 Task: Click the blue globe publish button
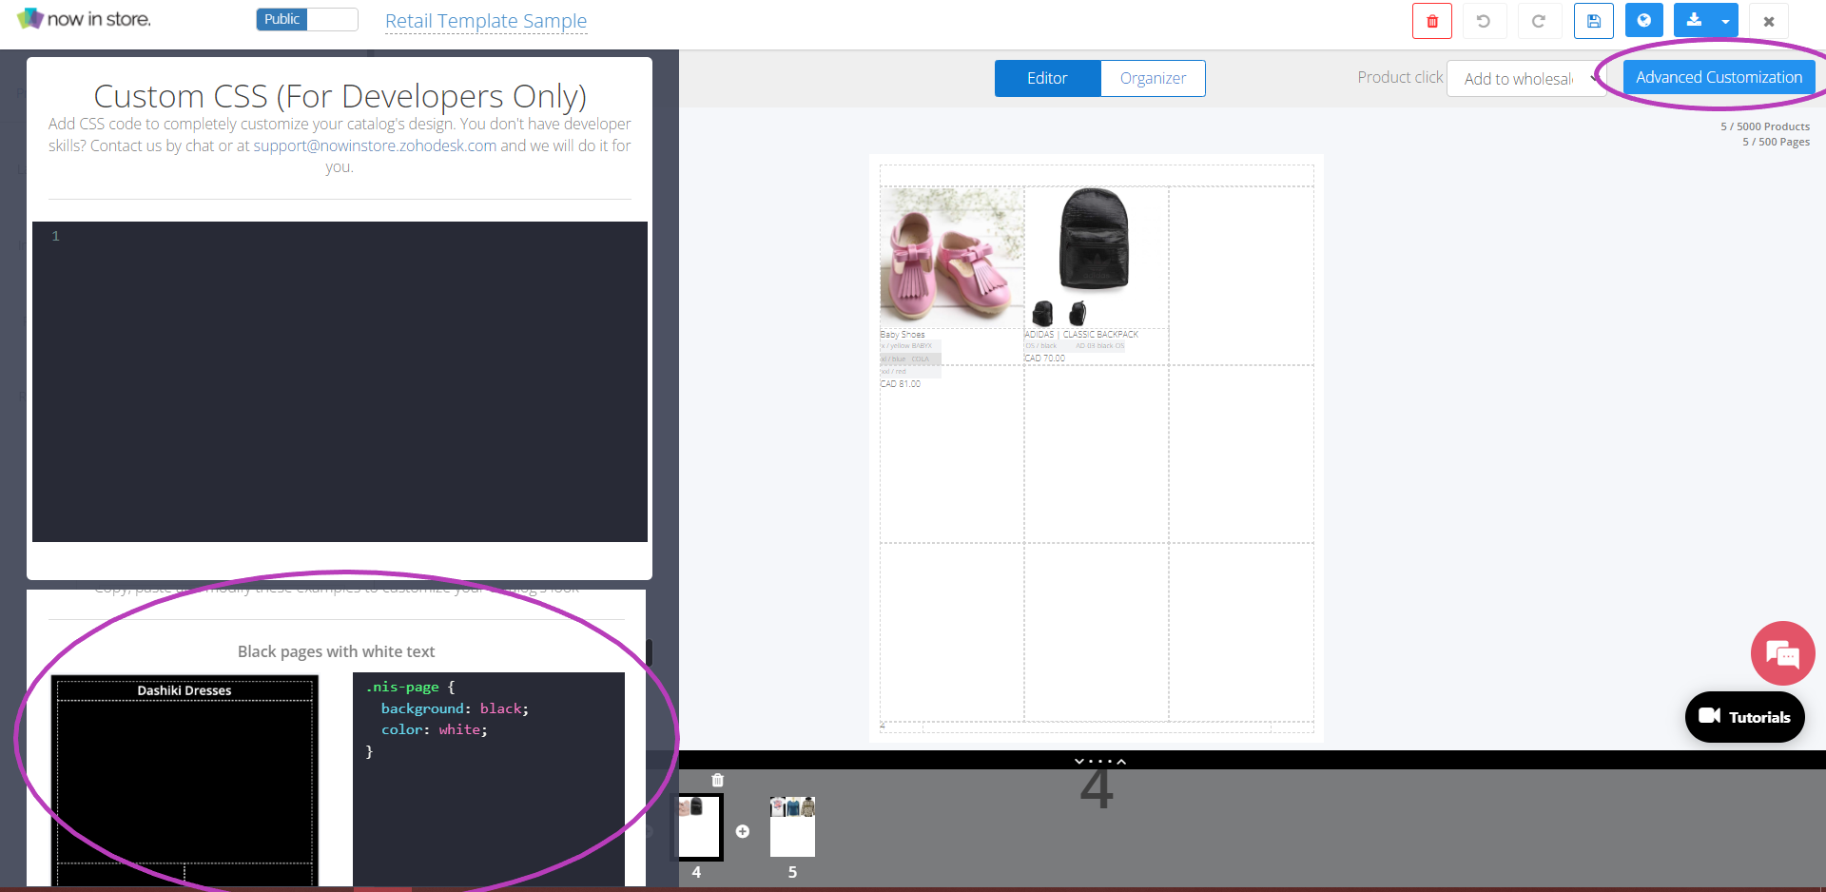pyautogui.click(x=1643, y=21)
